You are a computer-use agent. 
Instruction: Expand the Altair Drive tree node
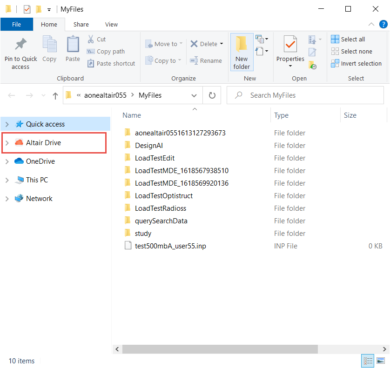tap(7, 143)
